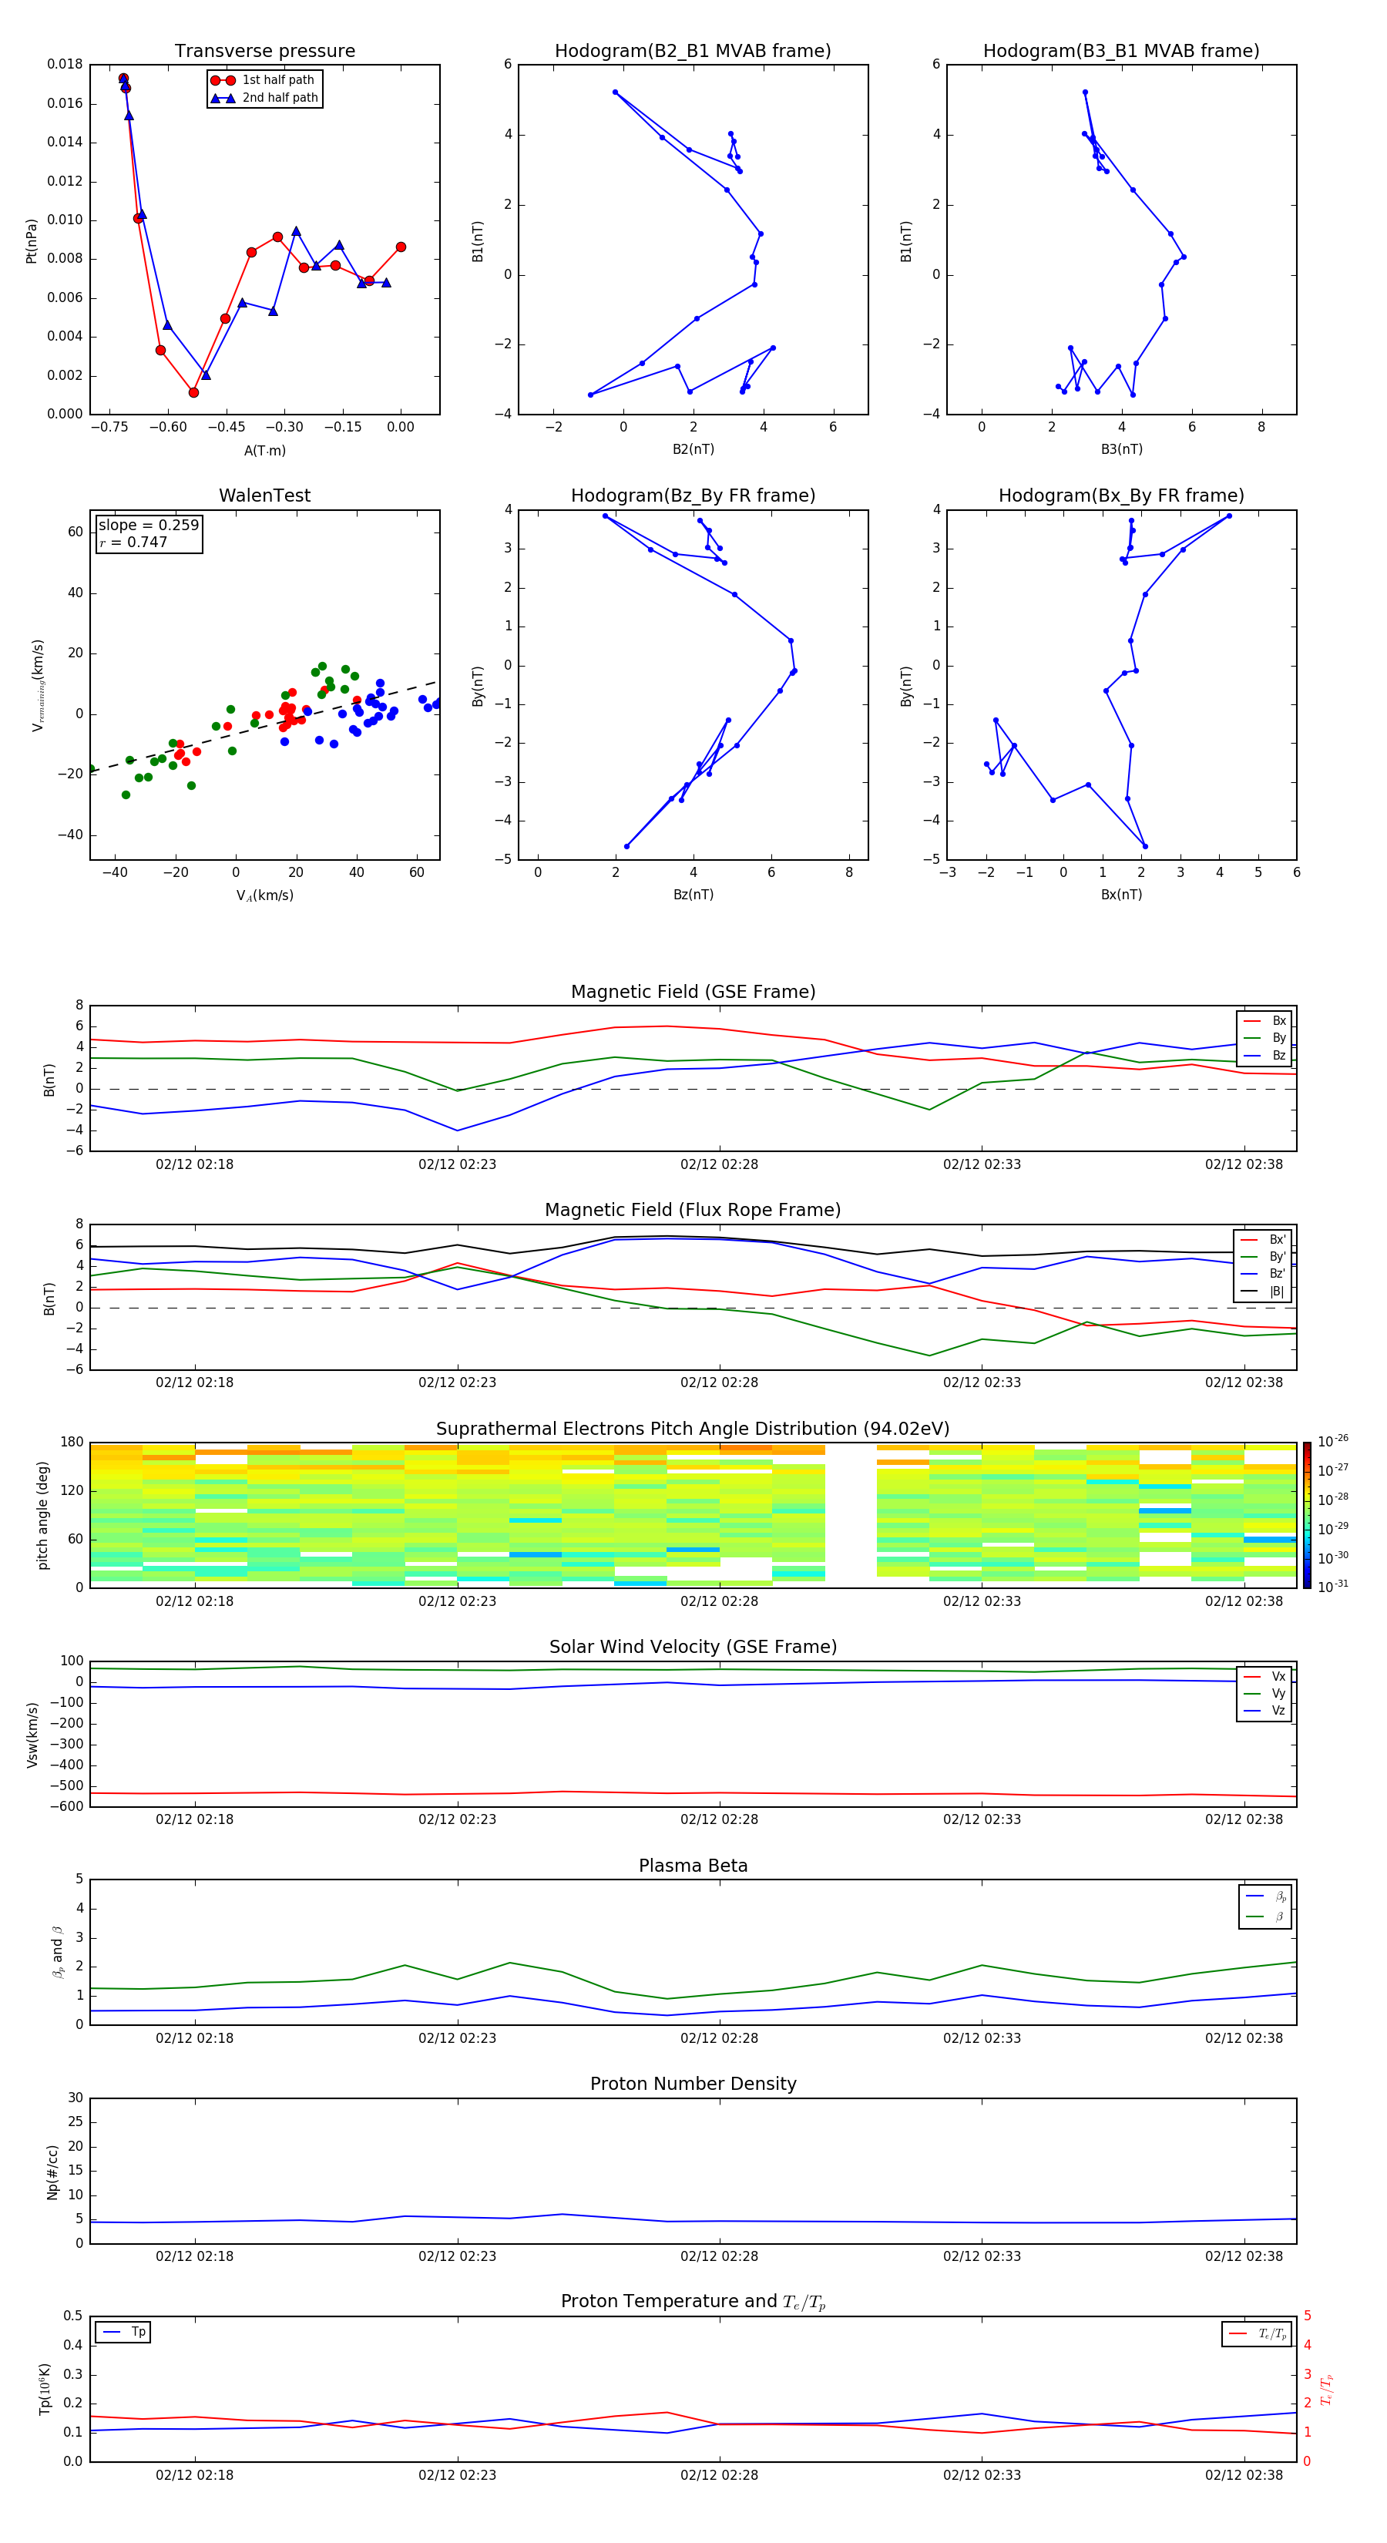Click the "Solar Wind Velocity (GSE Frame)" title
This screenshot has height=2543, width=1387.
[x=693, y=1648]
